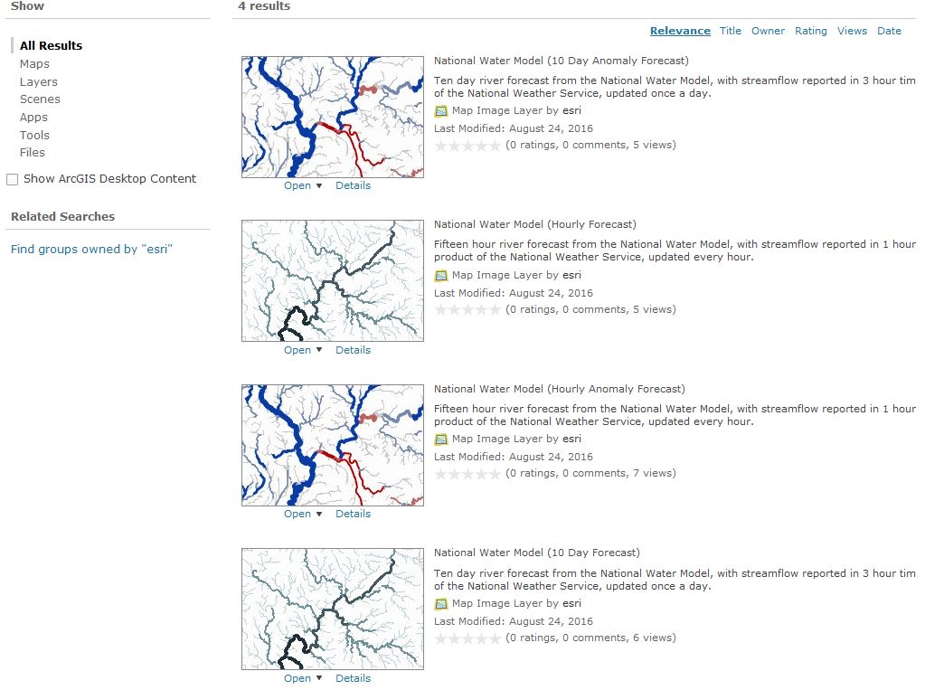Sort results by Views

(x=852, y=31)
